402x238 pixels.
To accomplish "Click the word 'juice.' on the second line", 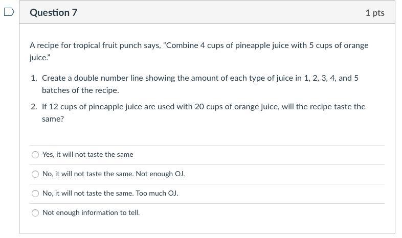I will (39, 58).
